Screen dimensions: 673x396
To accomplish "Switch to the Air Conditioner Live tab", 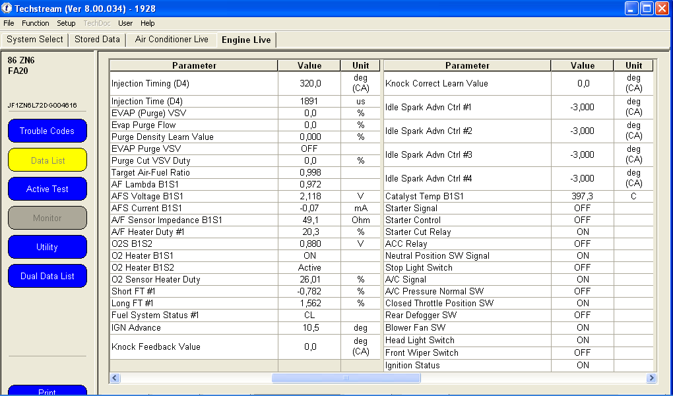I will point(172,40).
